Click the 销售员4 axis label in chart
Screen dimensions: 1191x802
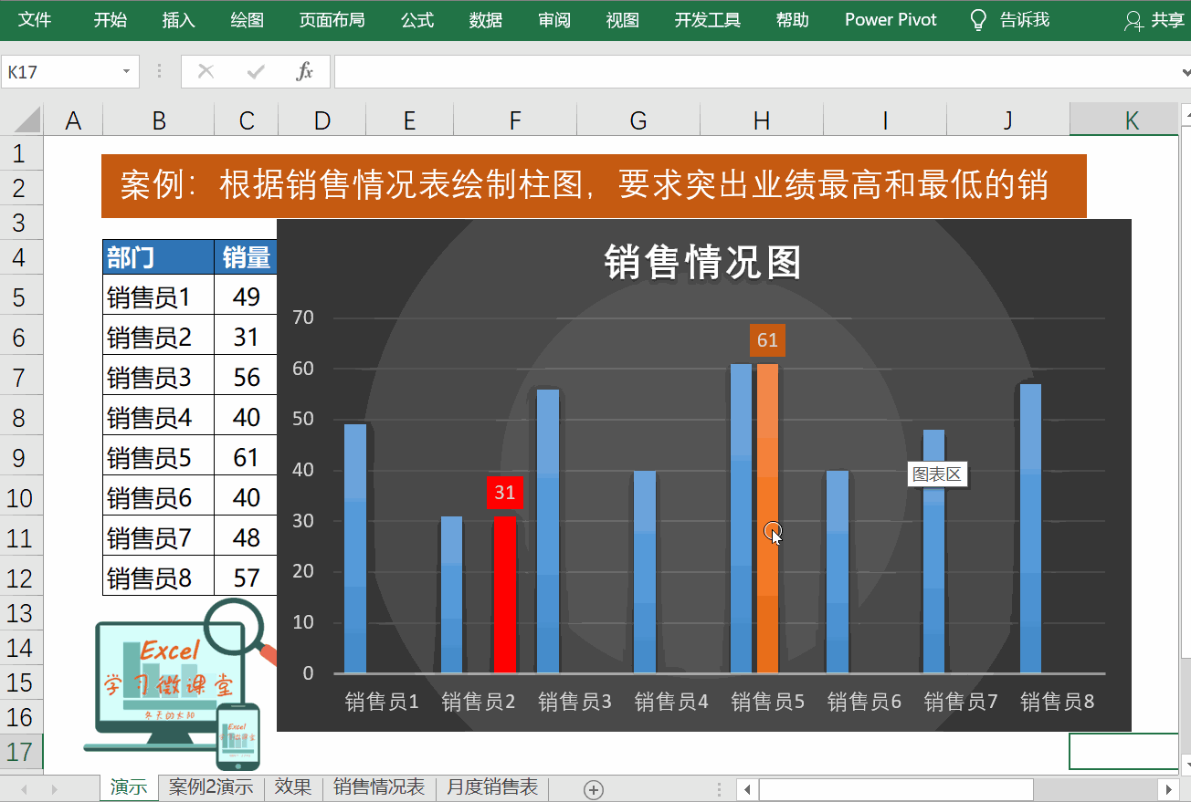click(x=671, y=702)
